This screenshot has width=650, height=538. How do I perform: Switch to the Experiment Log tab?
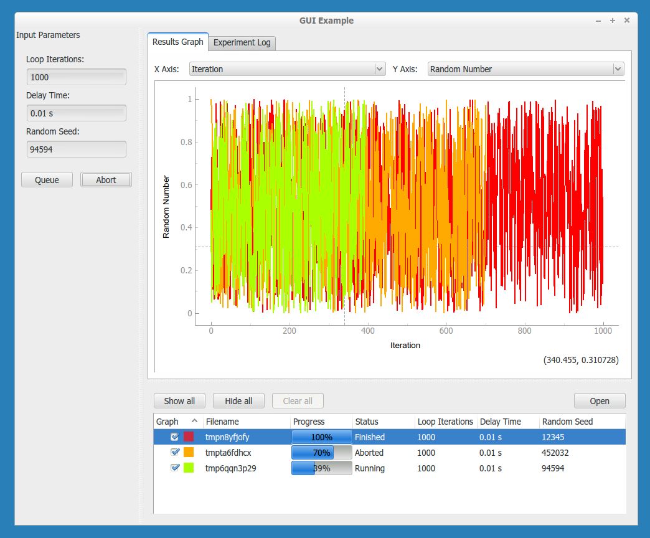242,43
